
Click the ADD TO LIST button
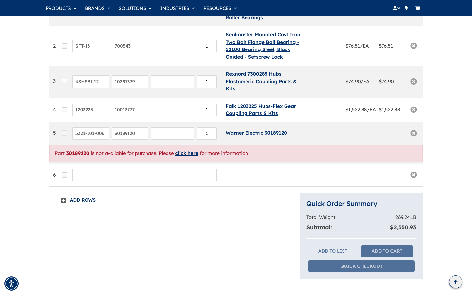click(x=333, y=251)
